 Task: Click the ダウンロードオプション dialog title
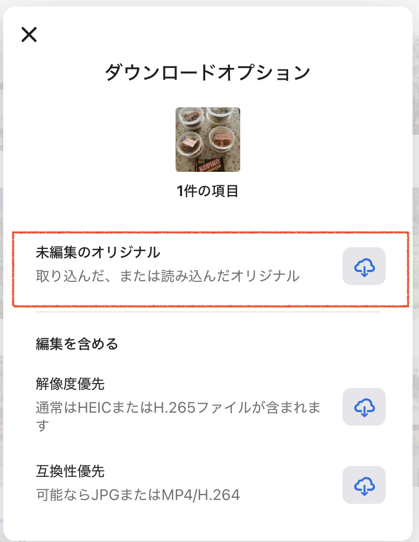pos(207,73)
